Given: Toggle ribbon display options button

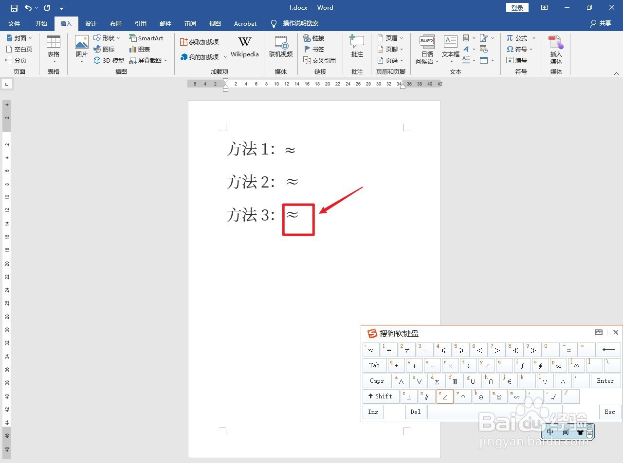Looking at the screenshot, I should (544, 8).
